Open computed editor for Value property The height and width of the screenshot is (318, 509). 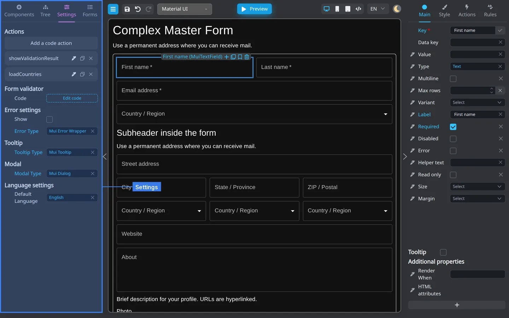point(413,54)
